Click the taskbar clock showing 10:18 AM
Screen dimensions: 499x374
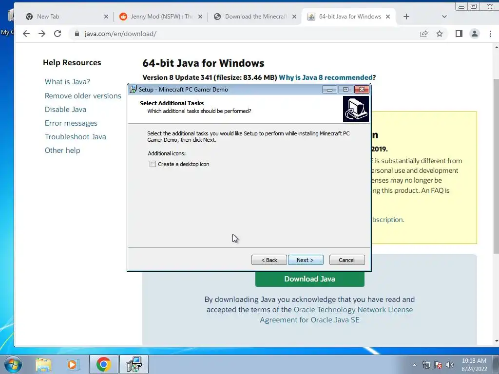click(474, 365)
